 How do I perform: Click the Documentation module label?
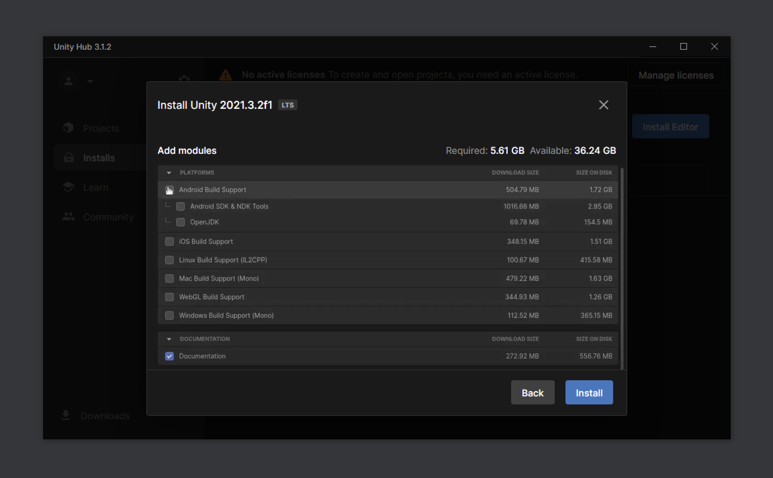tap(202, 356)
